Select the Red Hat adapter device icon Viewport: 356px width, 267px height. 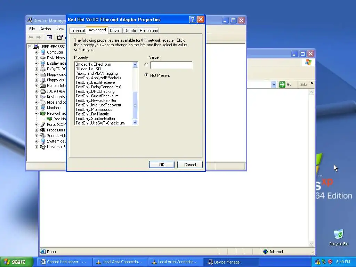pyautogui.click(x=49, y=119)
